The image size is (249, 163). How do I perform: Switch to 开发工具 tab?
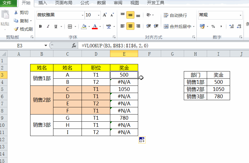(155, 3)
